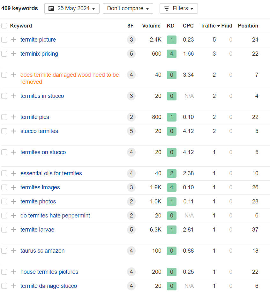Check the box for 'essential oils for termites'
Viewport: 270px width, 292px height.
(4, 173)
